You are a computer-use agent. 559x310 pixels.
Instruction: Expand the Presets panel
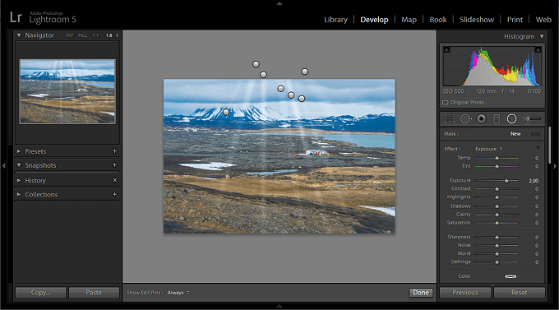point(19,151)
